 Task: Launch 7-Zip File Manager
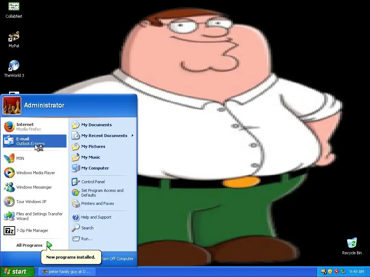[34, 230]
